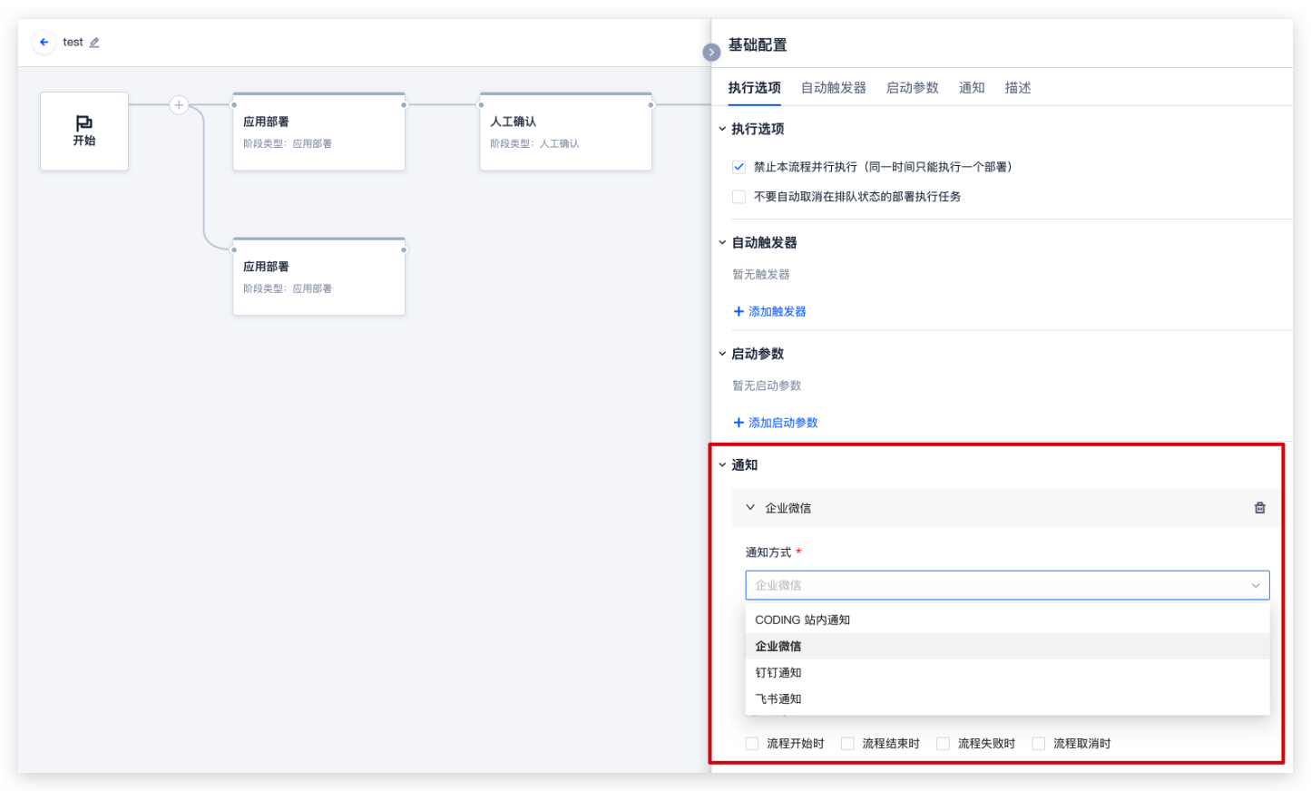
Task: Choose CODING 站内通知 option
Action: 1007,620
